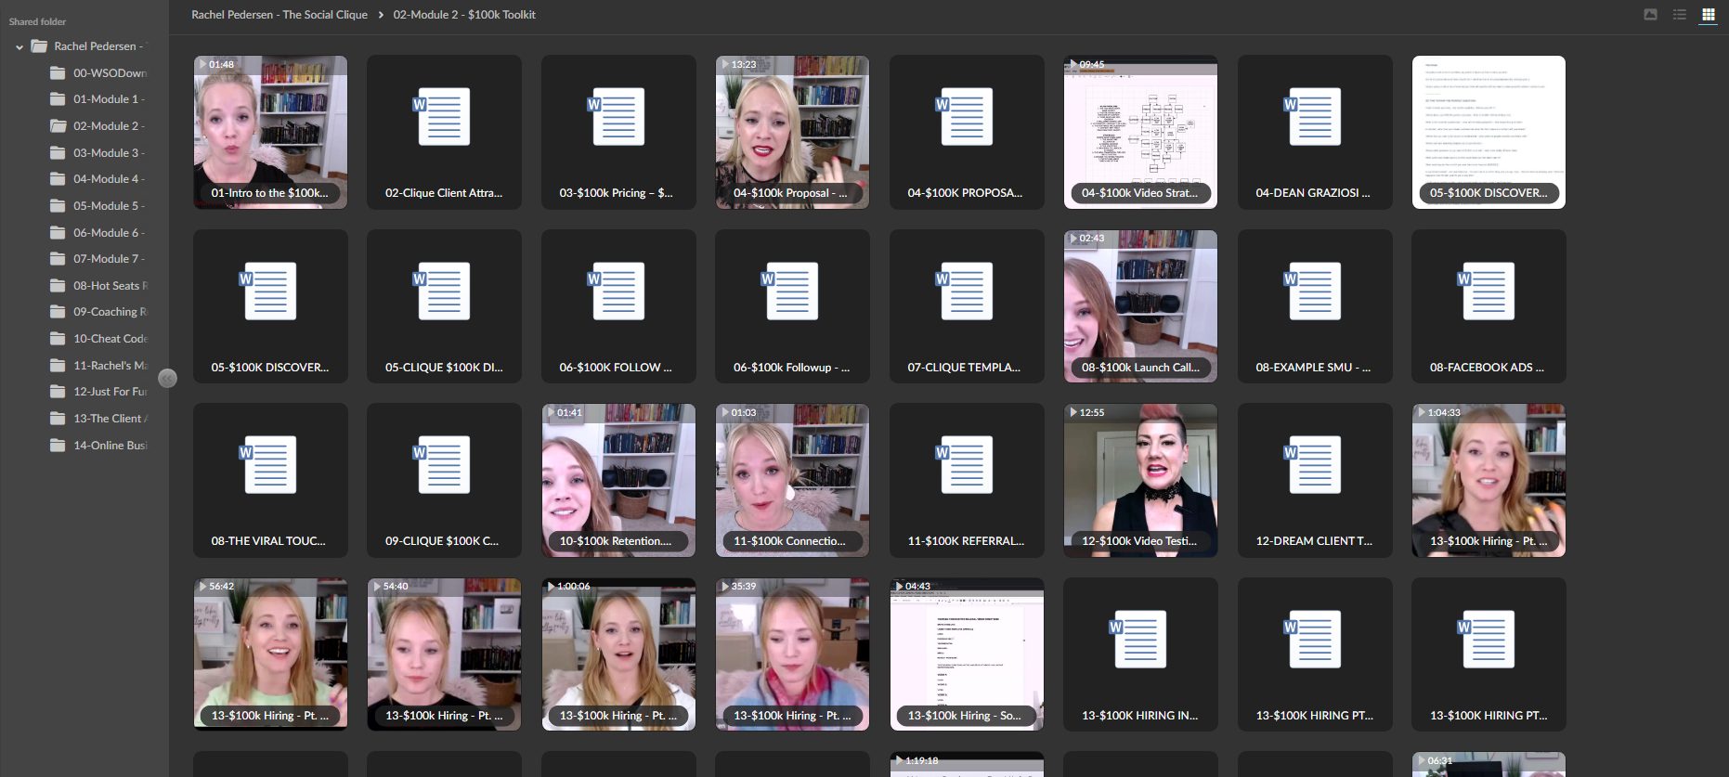
Task: Play the 04-$100k Video Strat video
Action: point(1140,132)
